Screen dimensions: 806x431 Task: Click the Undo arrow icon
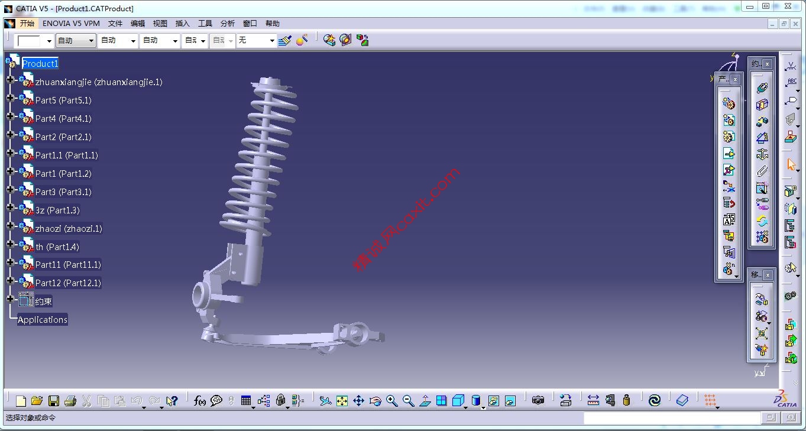tap(137, 401)
